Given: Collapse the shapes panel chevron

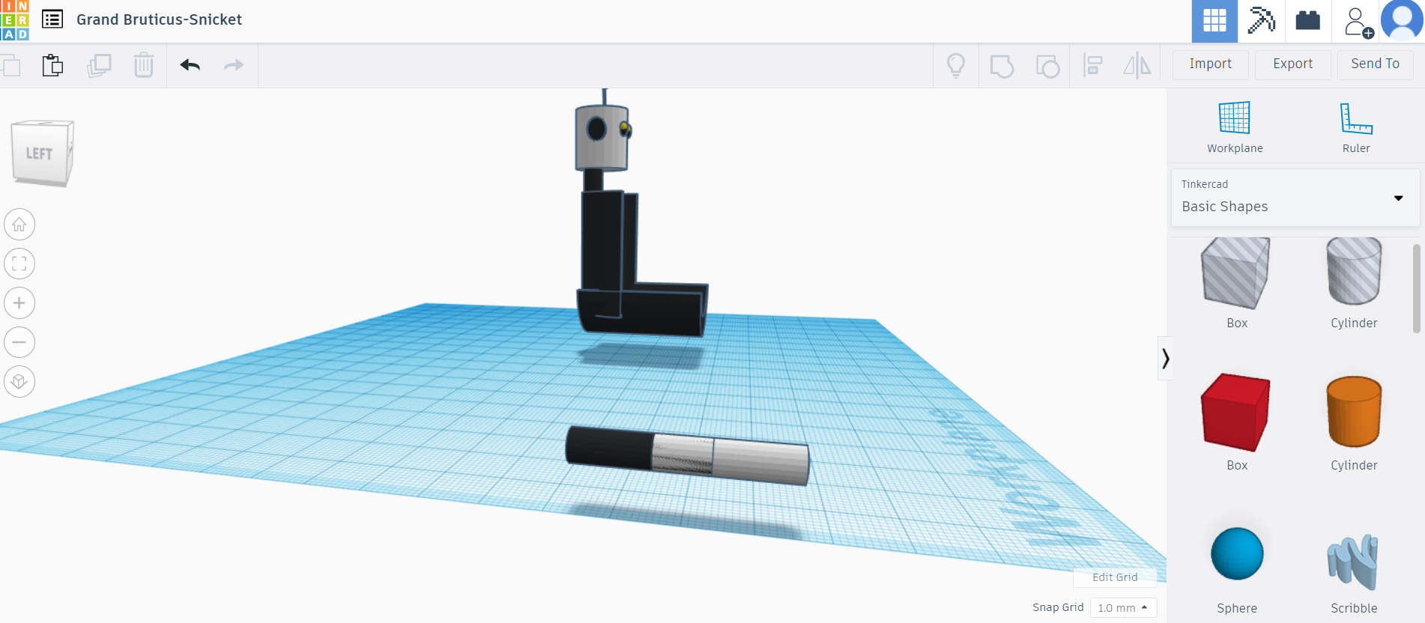Looking at the screenshot, I should pyautogui.click(x=1165, y=359).
